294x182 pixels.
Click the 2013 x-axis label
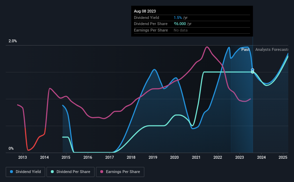click(23, 157)
